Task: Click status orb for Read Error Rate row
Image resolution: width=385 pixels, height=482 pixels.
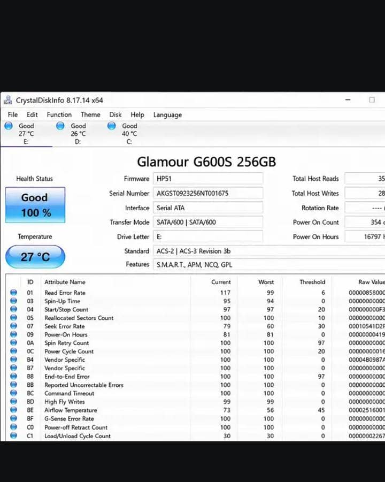Action: click(13, 292)
